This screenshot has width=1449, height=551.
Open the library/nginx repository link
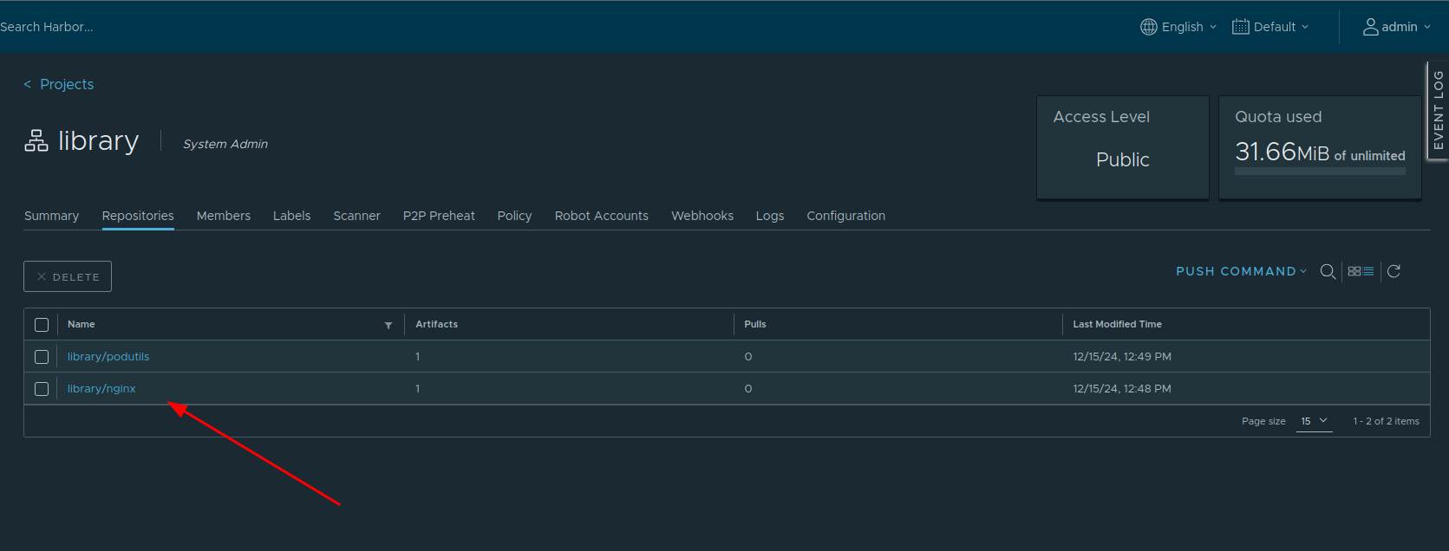pyautogui.click(x=101, y=389)
